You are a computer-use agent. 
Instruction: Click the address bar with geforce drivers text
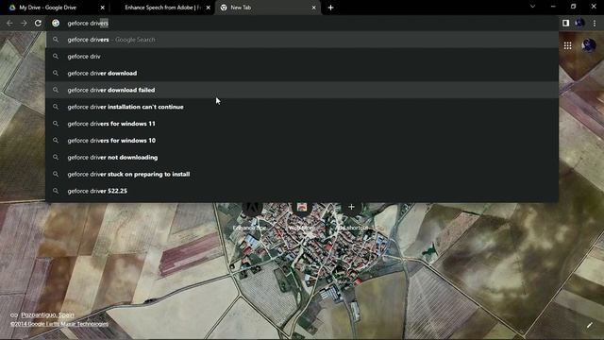click(302, 23)
